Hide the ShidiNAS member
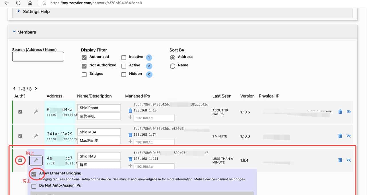367x195 pixels. click(349, 160)
